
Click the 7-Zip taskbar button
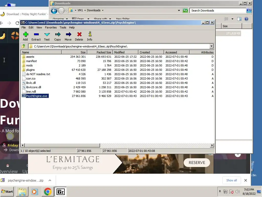pos(60,191)
